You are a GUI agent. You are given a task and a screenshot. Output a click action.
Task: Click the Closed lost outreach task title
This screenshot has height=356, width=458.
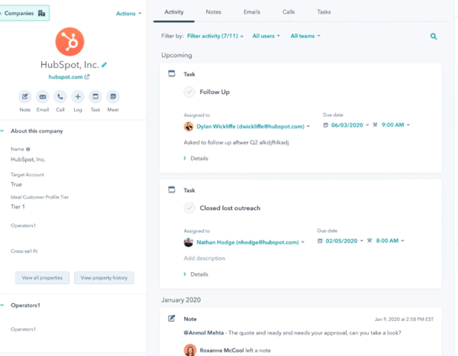click(x=230, y=208)
